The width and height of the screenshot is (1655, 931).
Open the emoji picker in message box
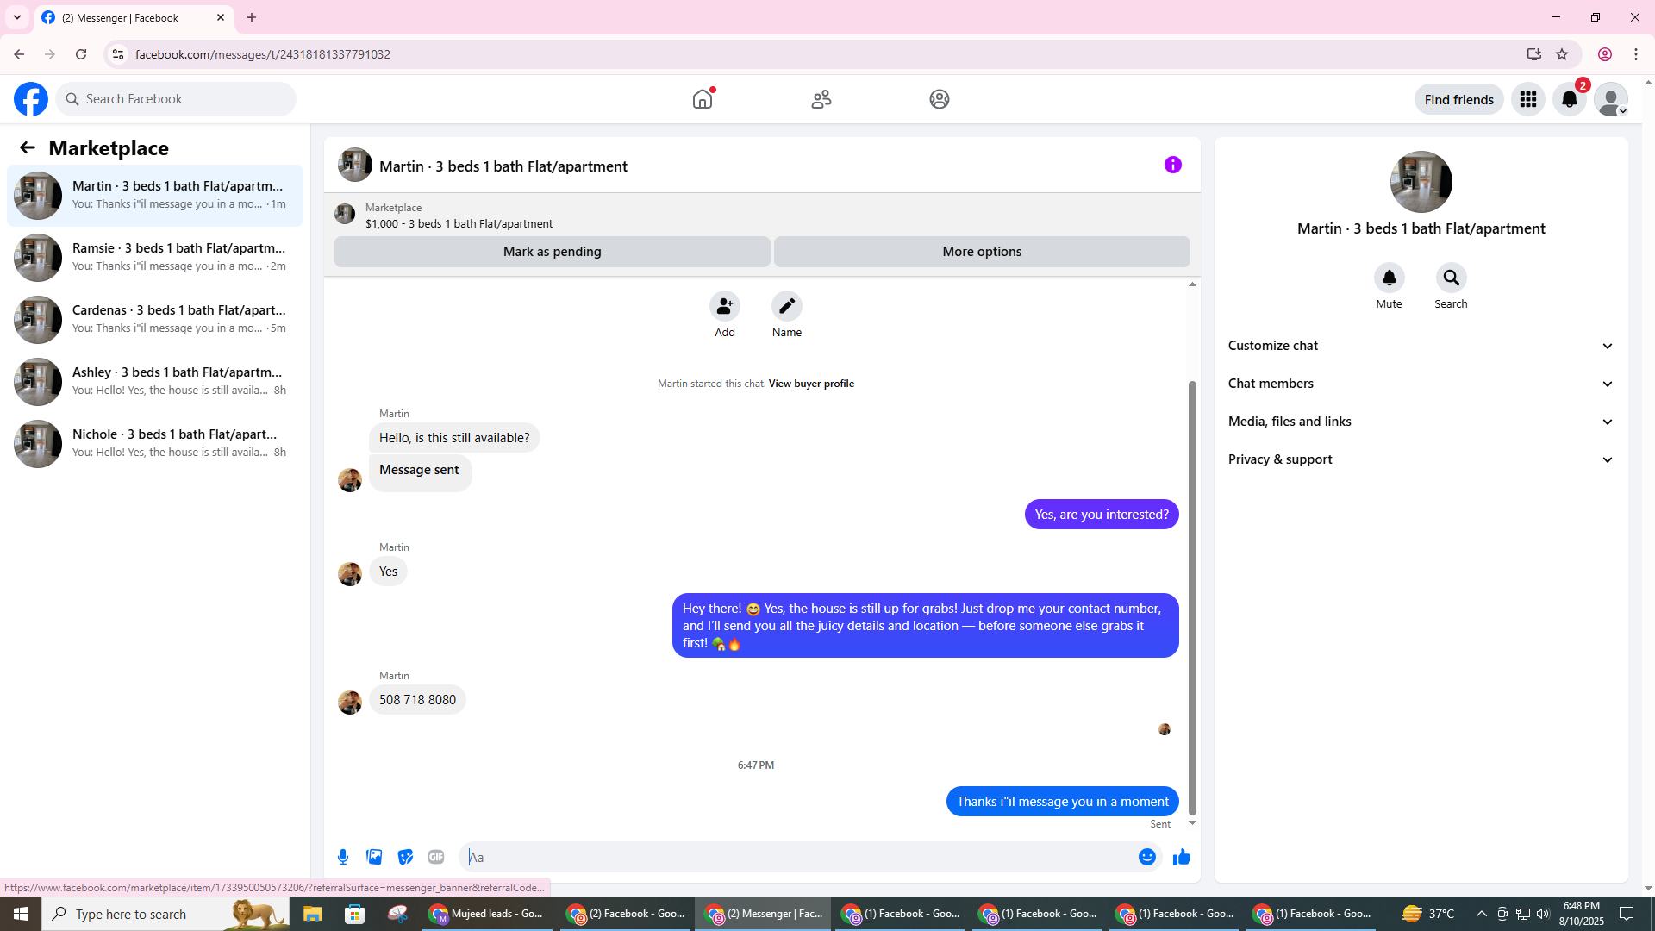pos(1146,857)
